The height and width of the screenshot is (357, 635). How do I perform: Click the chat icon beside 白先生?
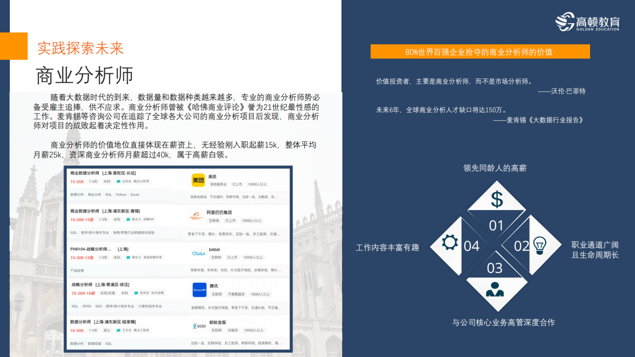[118, 182]
